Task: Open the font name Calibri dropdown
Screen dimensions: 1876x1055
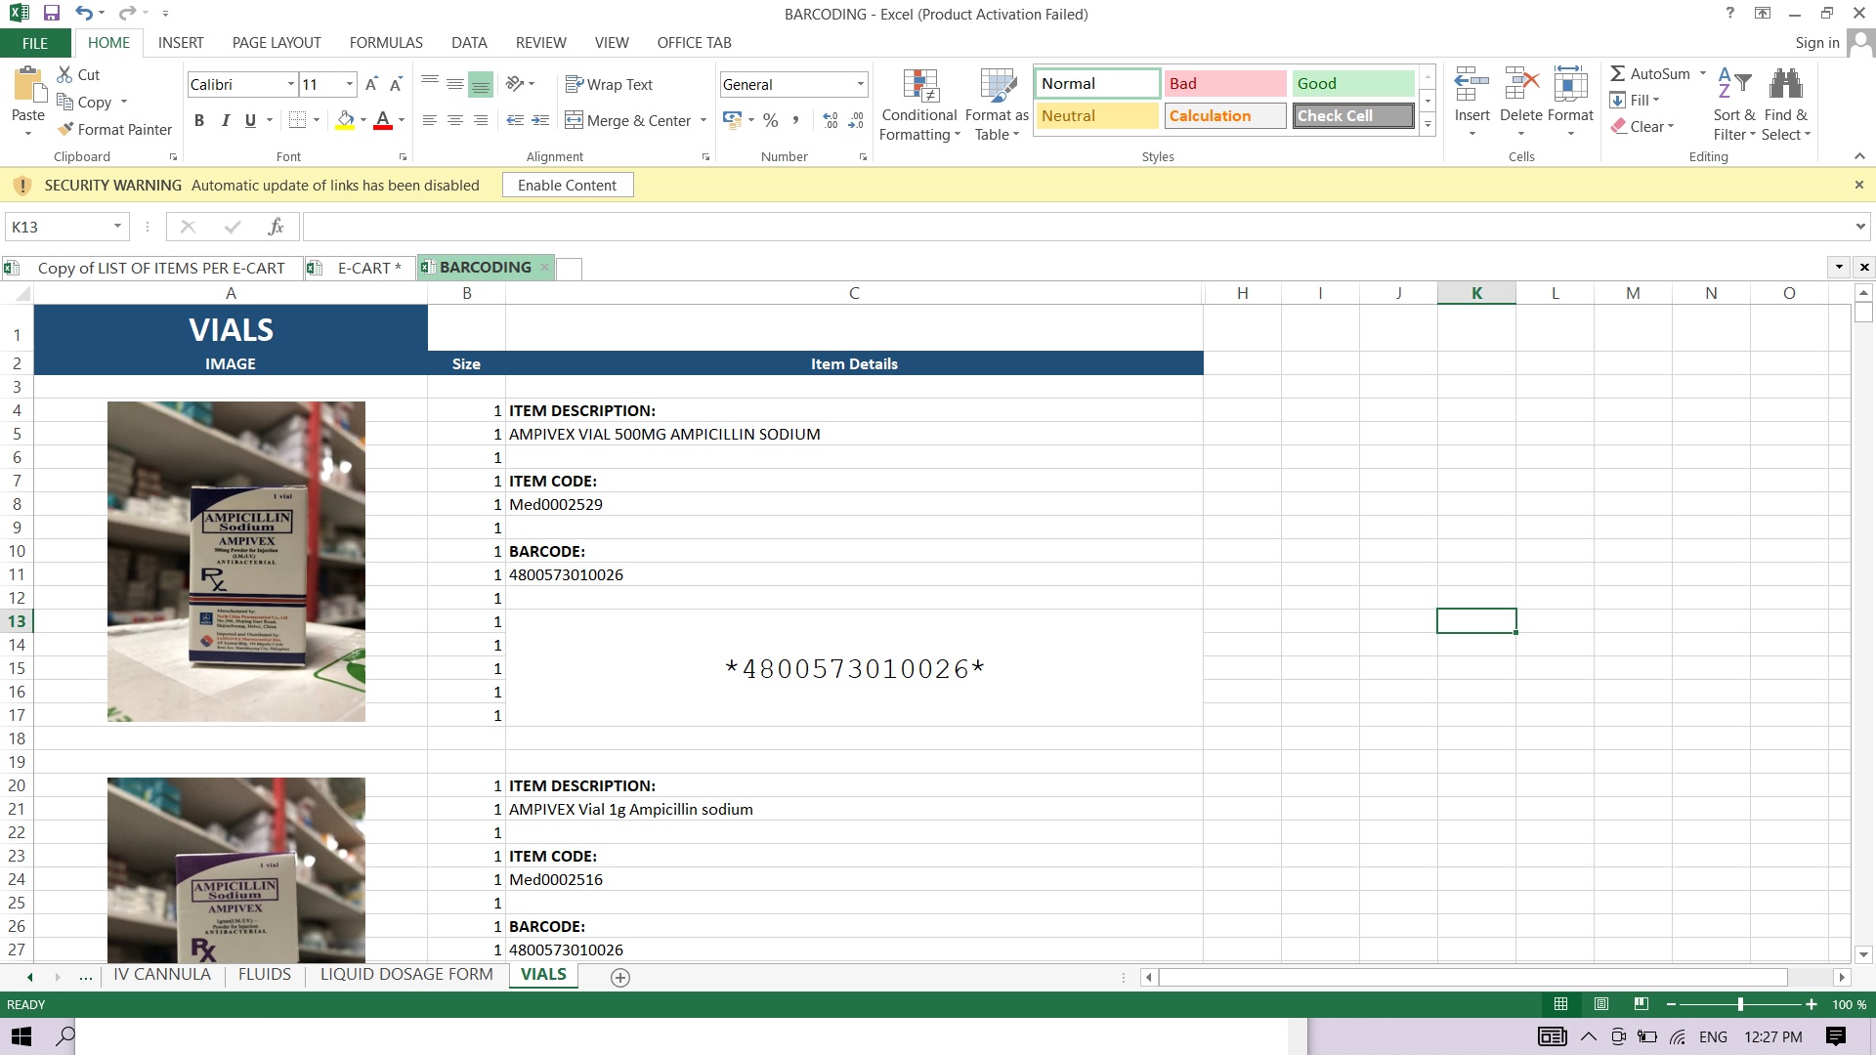Action: point(290,85)
